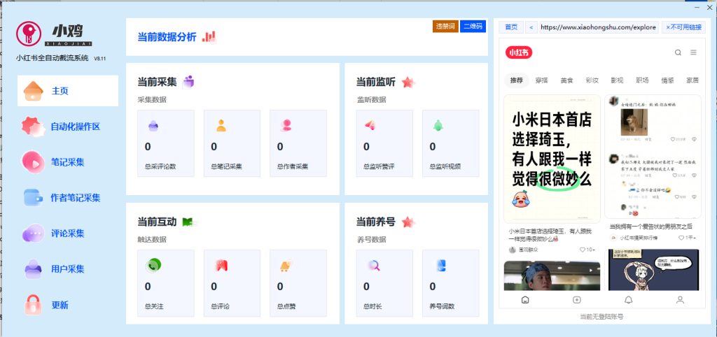The width and height of the screenshot is (717, 337).
Task: Switch to the 情感 tab
Action: (x=667, y=80)
